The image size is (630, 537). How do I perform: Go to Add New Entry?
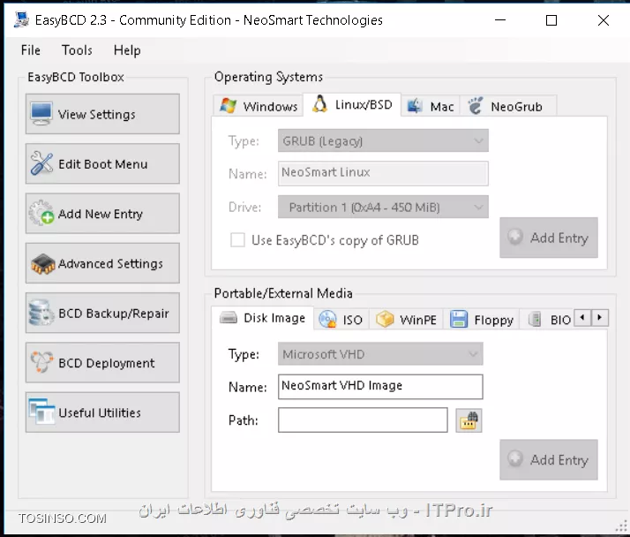click(102, 213)
